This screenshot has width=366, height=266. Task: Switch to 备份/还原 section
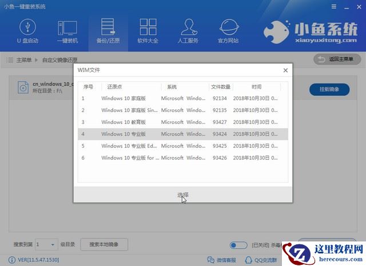point(108,31)
